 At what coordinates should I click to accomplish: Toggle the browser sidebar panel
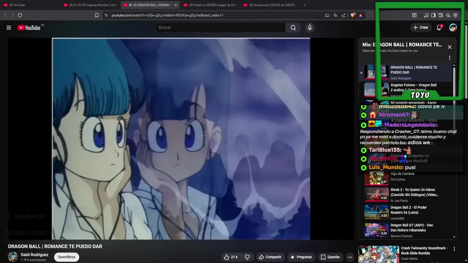tap(433, 15)
